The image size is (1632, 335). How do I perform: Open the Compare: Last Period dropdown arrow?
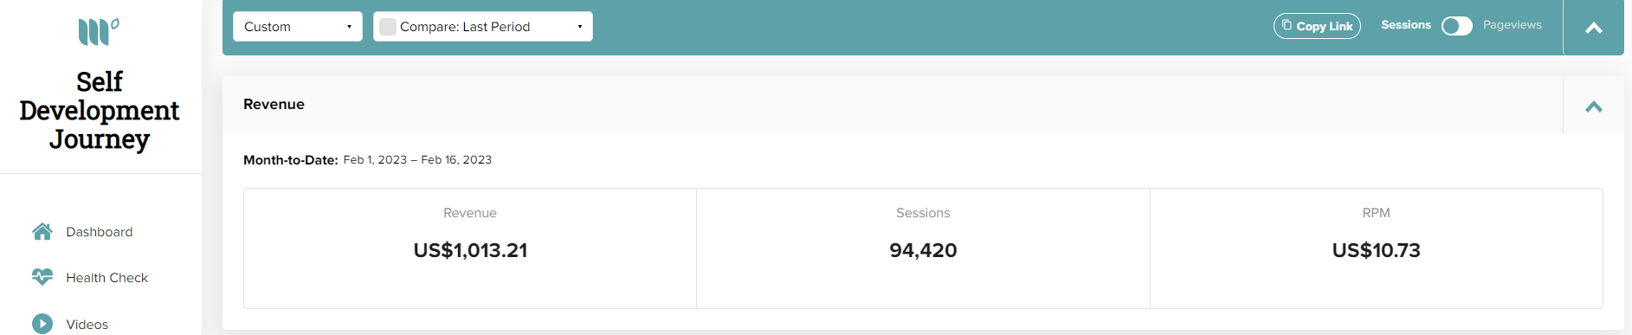click(x=579, y=27)
